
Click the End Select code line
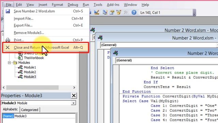click(162, 68)
